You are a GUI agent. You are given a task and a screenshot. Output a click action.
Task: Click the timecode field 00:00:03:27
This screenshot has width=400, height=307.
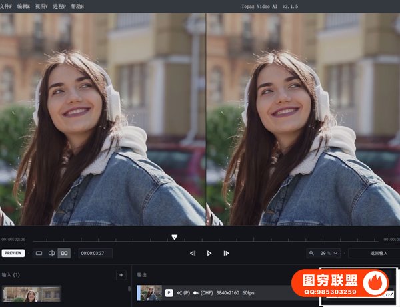95,253
